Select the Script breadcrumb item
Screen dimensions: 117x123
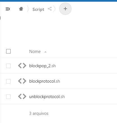tap(38, 10)
